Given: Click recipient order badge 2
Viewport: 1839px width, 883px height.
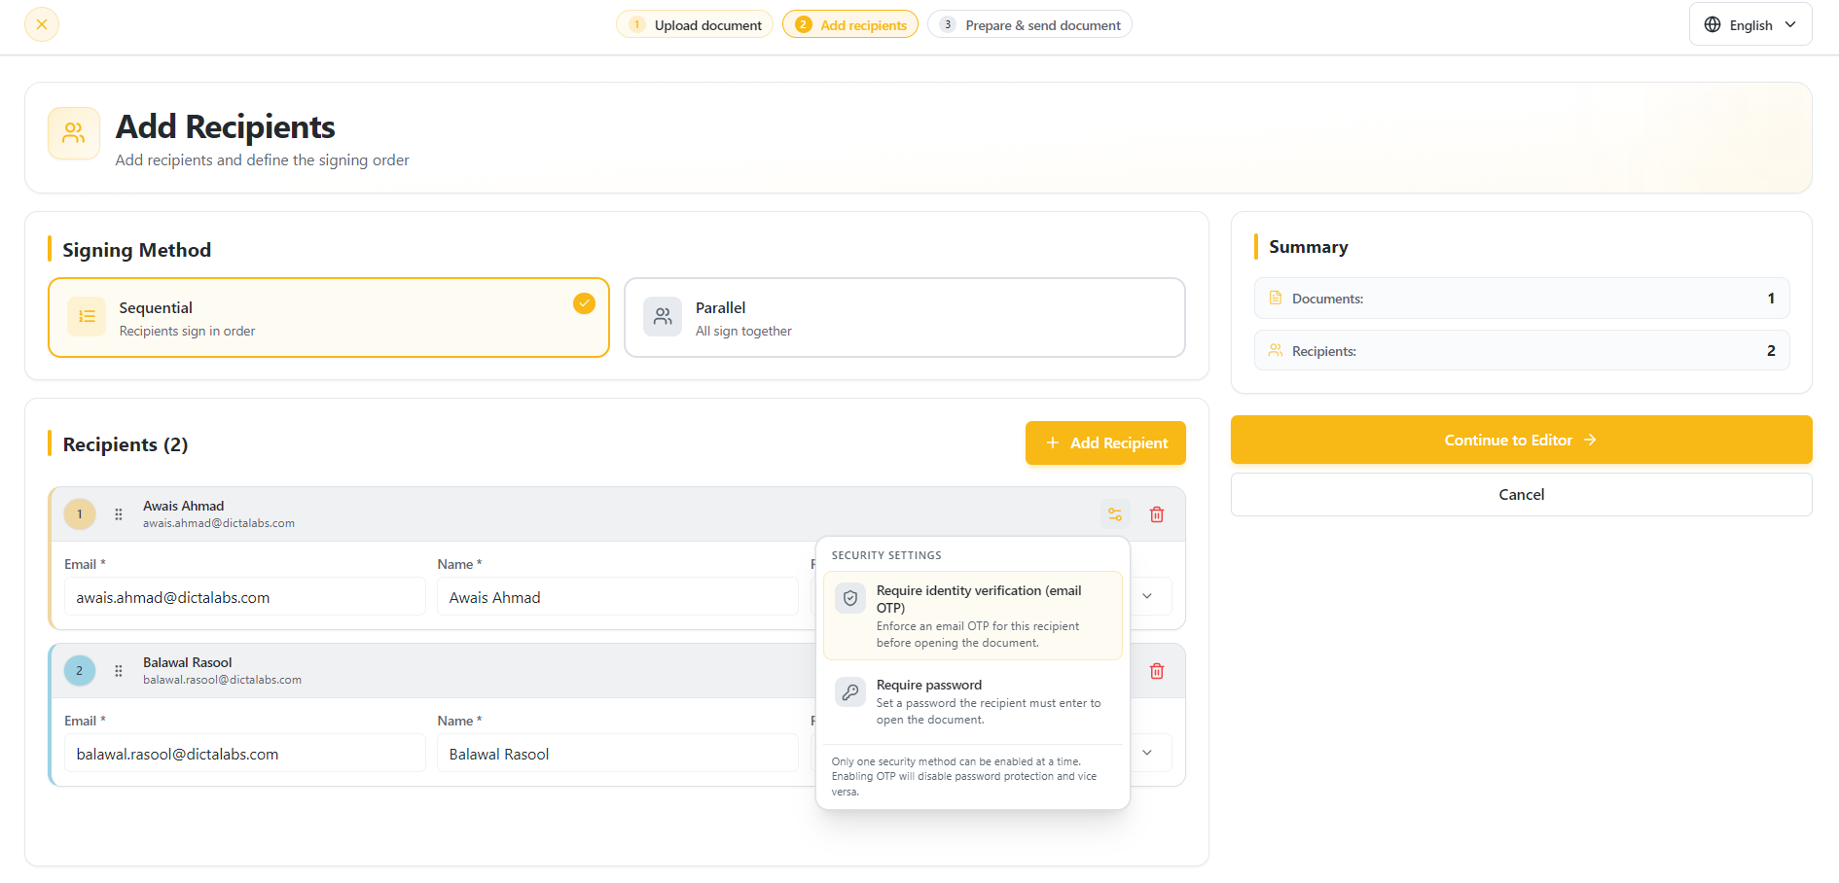Looking at the screenshot, I should (80, 671).
